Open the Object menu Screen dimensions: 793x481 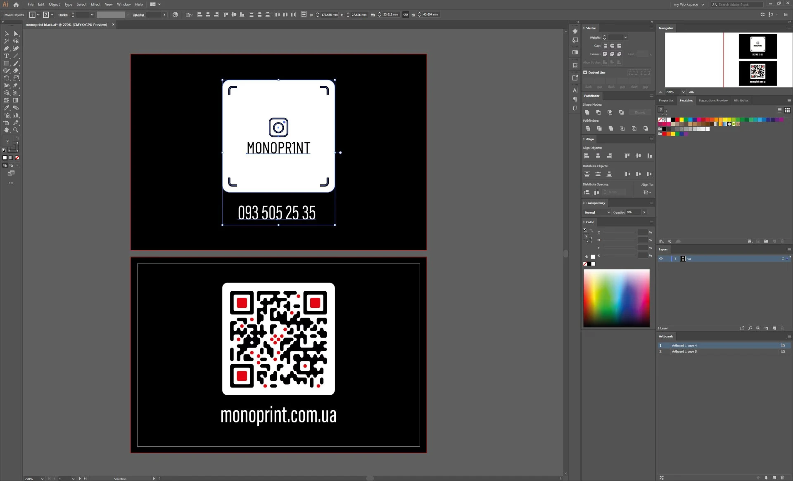tap(54, 5)
